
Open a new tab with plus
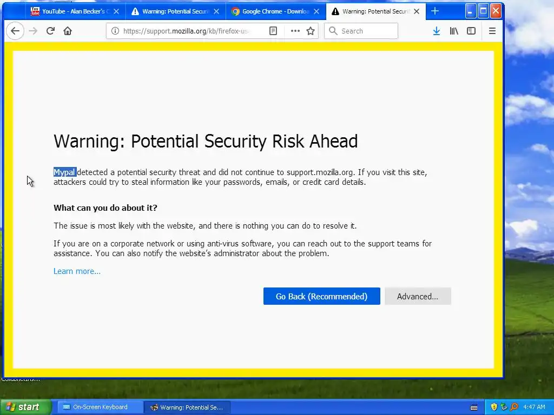pyautogui.click(x=435, y=11)
